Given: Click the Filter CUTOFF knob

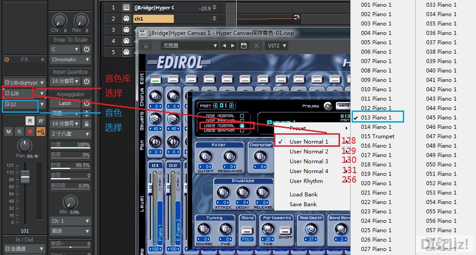Looking at the screenshot, I should click(x=205, y=157).
